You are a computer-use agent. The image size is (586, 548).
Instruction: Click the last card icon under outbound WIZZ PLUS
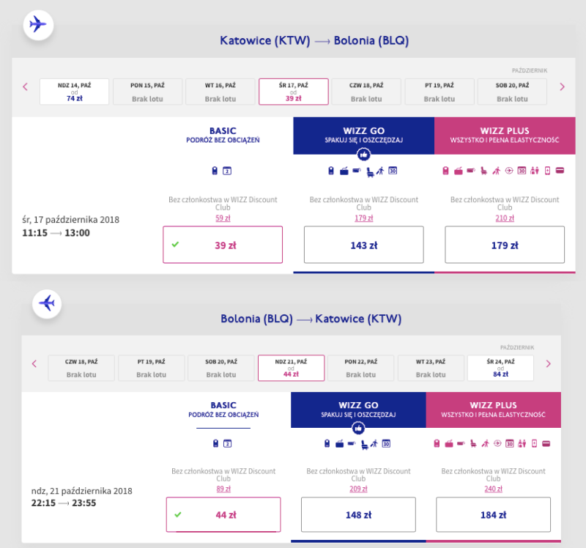click(560, 171)
